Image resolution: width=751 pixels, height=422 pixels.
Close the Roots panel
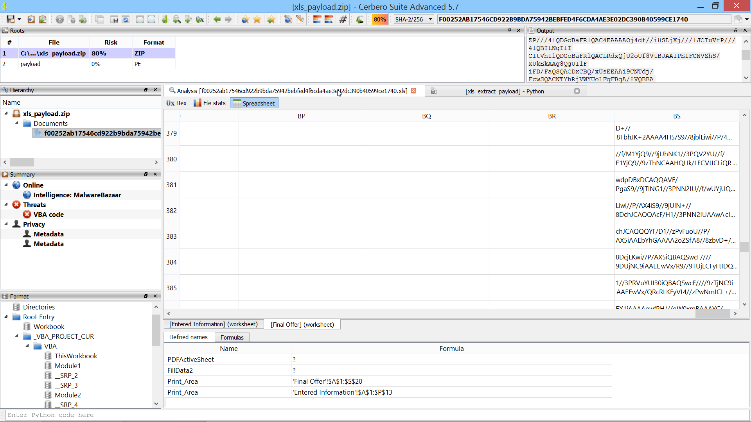(519, 30)
